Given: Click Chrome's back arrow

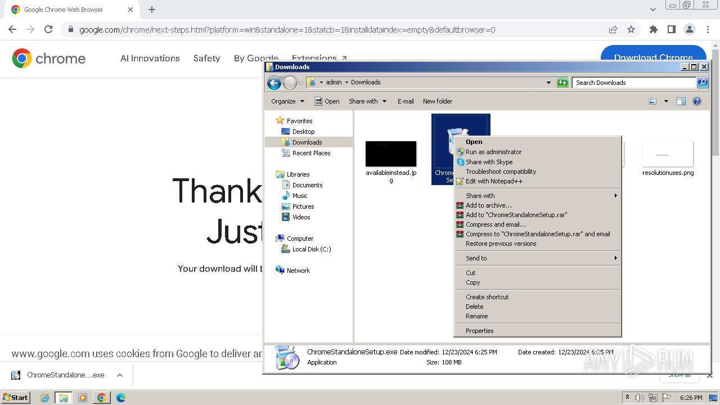Looking at the screenshot, I should point(12,30).
